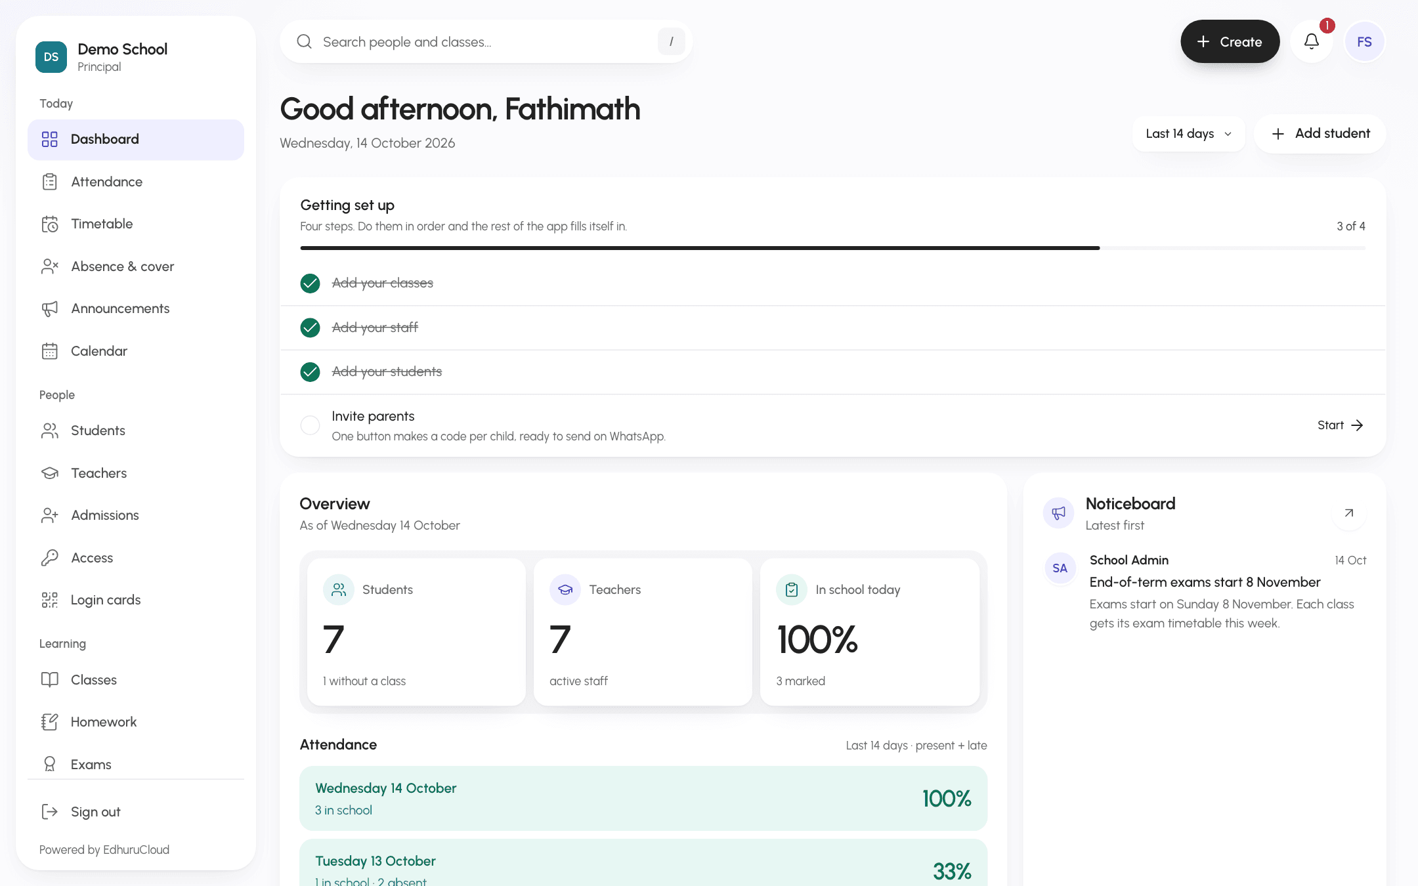Viewport: 1418px width, 886px height.
Task: Click the Teachers graduation cap sidebar icon
Action: point(50,473)
